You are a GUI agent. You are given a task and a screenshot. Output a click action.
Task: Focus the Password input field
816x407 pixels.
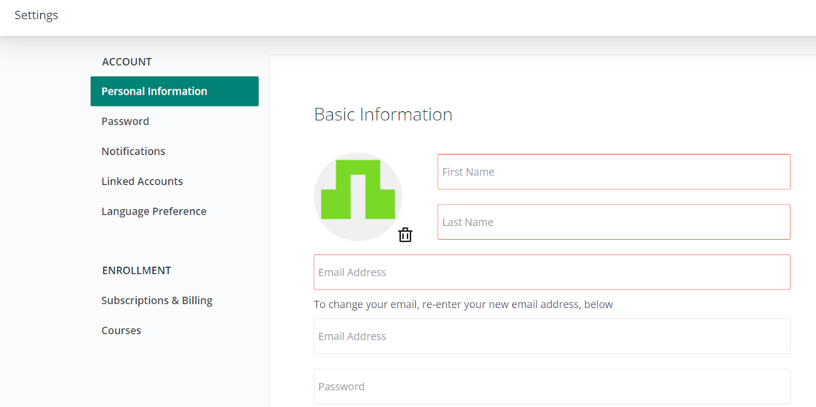(552, 386)
